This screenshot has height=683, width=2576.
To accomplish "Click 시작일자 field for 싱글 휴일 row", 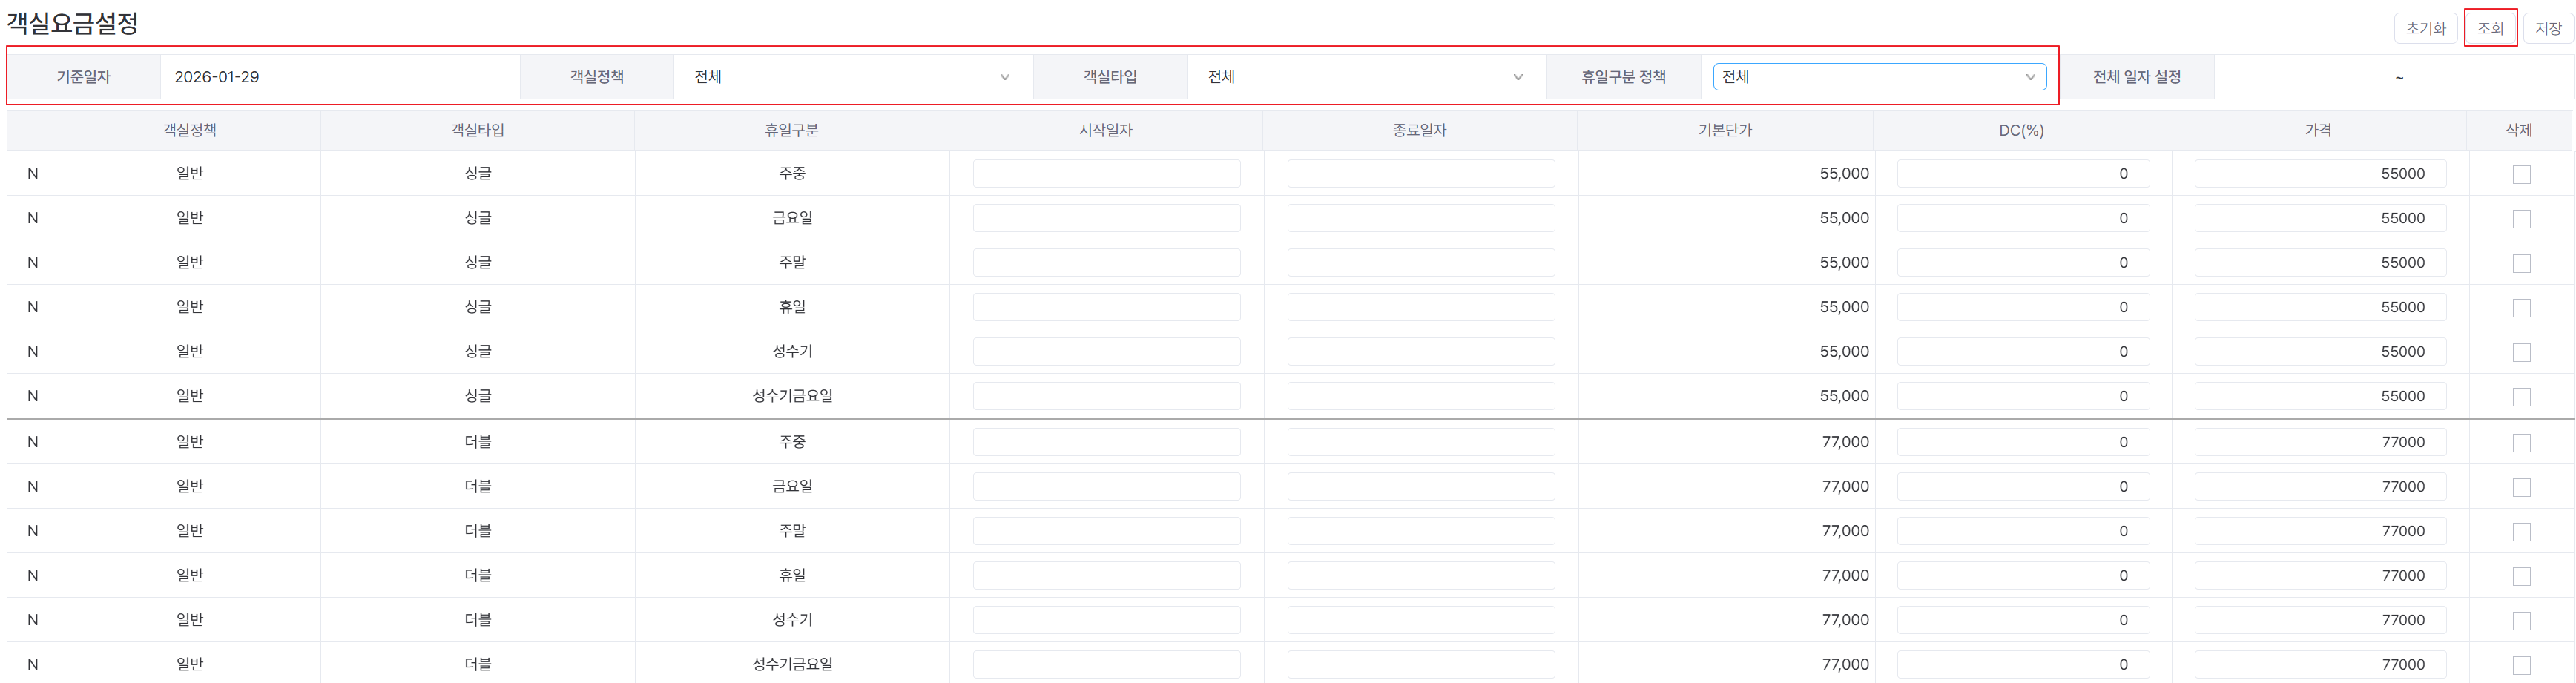I will [x=1106, y=307].
